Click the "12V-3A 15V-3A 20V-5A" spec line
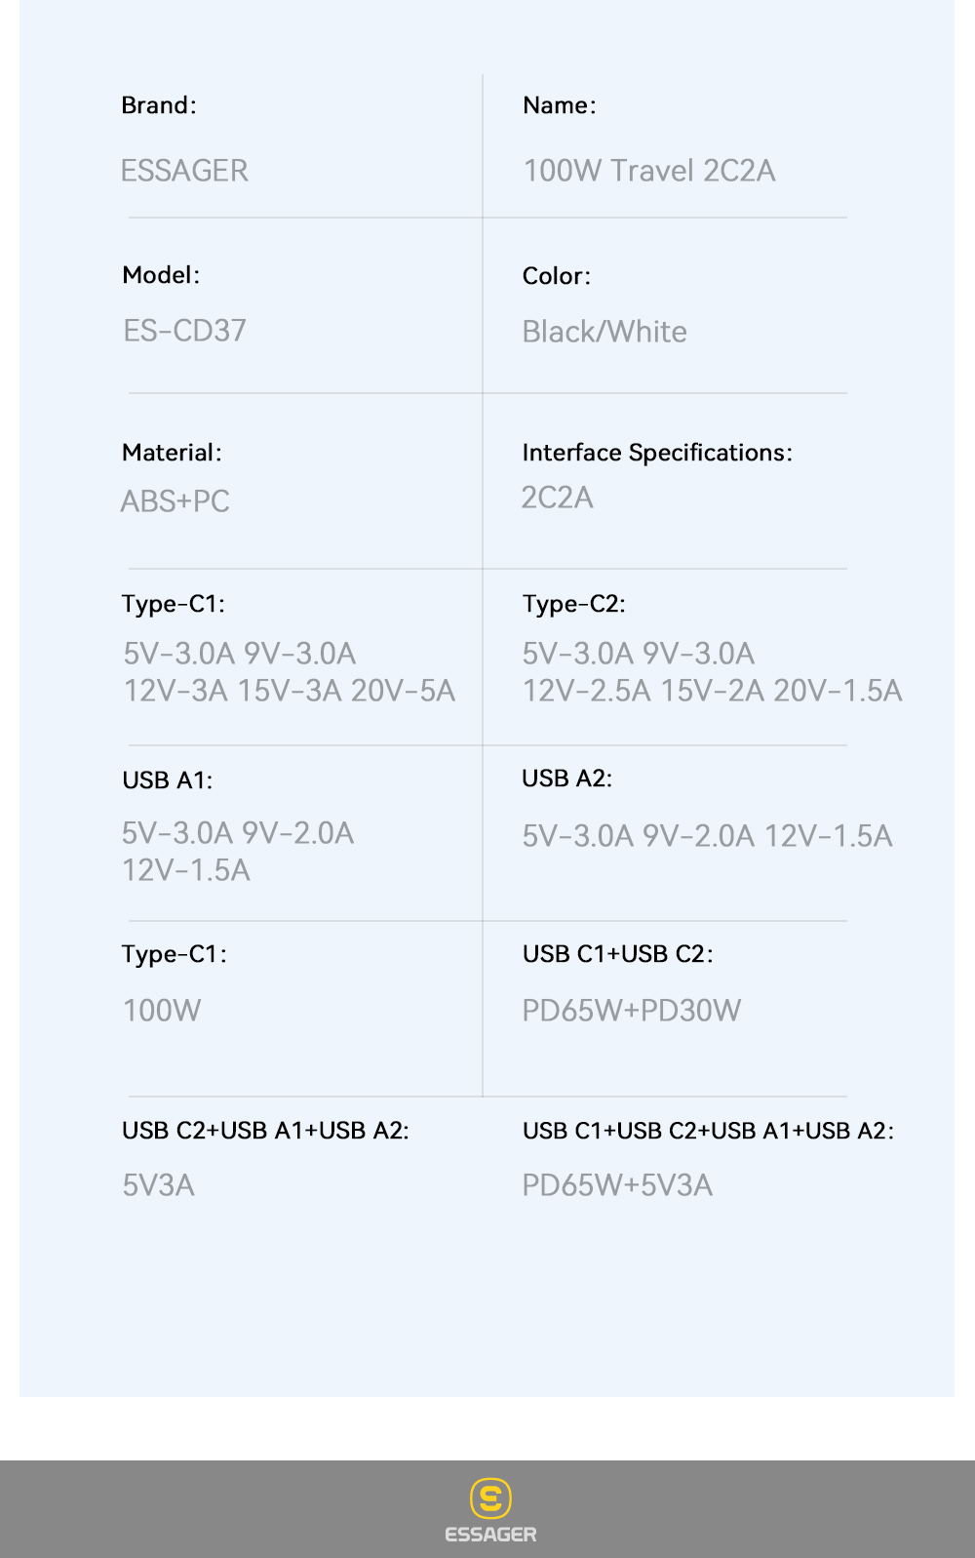 (290, 691)
